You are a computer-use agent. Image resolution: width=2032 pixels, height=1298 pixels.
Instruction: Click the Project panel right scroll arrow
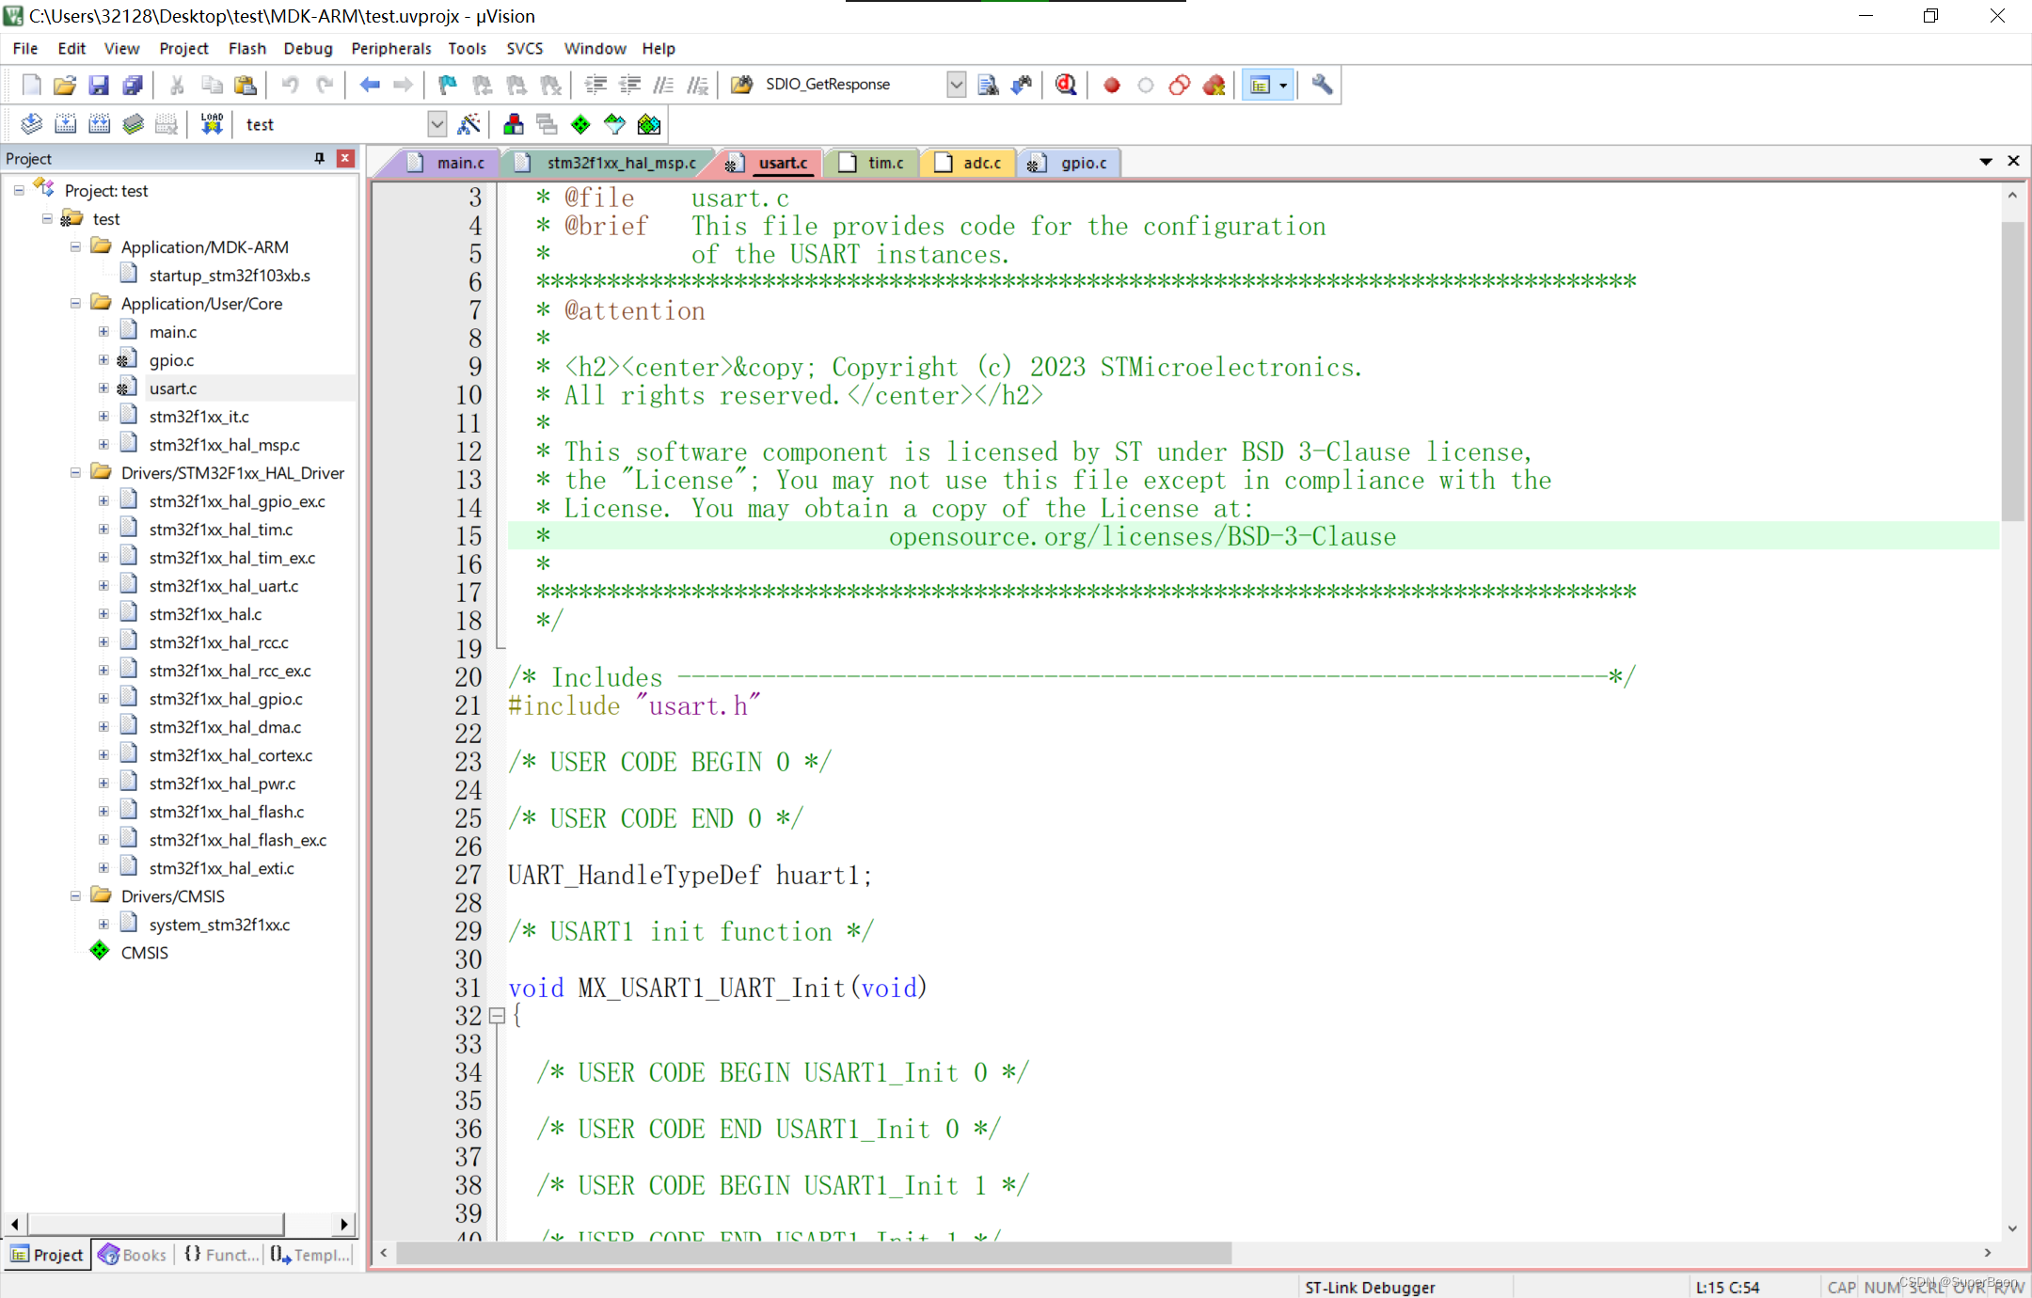click(x=344, y=1224)
